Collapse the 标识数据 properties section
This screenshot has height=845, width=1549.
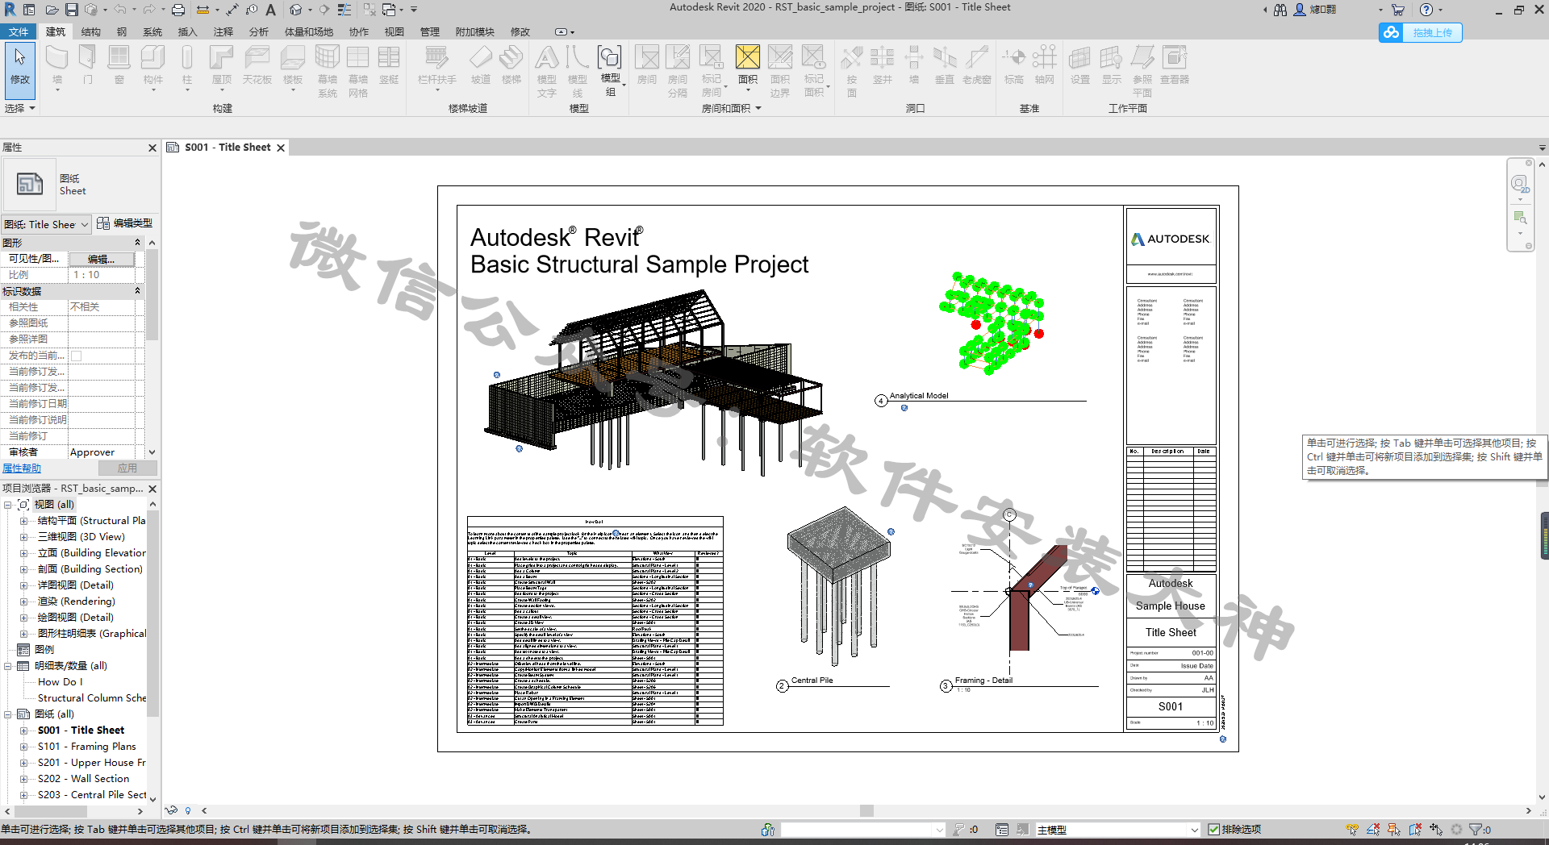tap(137, 291)
